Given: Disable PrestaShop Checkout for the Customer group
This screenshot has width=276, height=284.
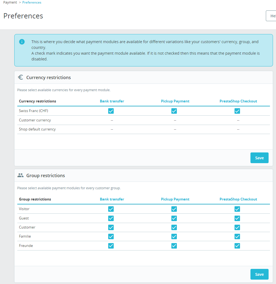Looking at the screenshot, I should tap(237, 227).
